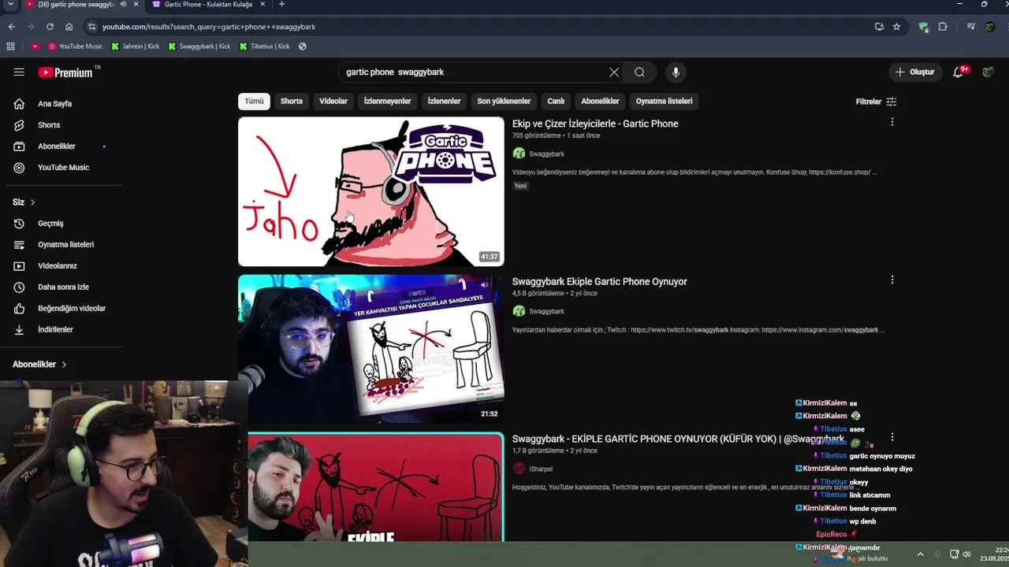Open Filtreler search filters

click(x=876, y=102)
